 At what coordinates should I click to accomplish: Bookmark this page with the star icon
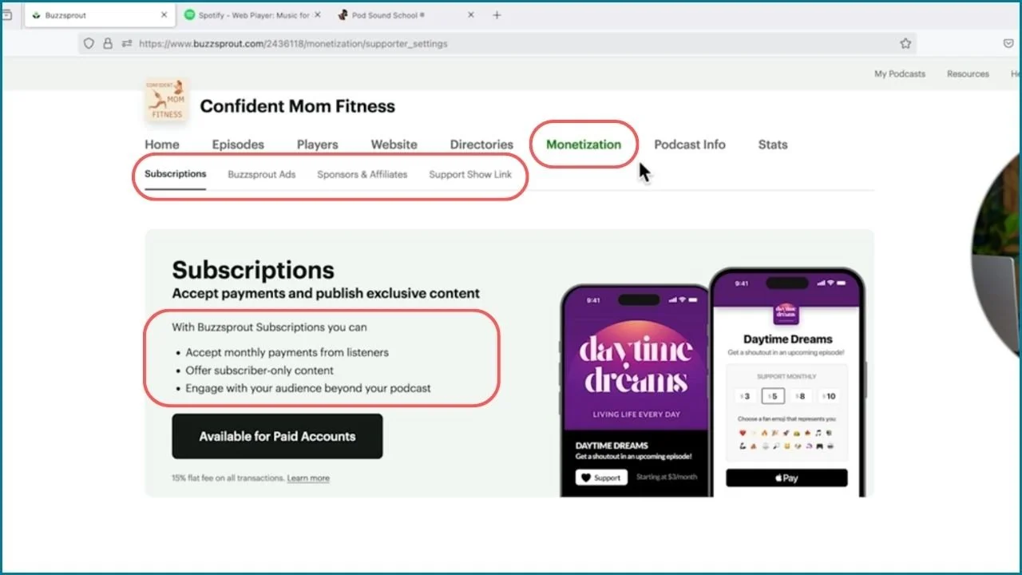coord(905,44)
